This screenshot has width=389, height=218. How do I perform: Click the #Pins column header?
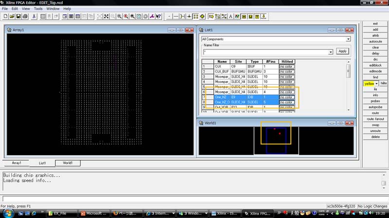[270, 62]
